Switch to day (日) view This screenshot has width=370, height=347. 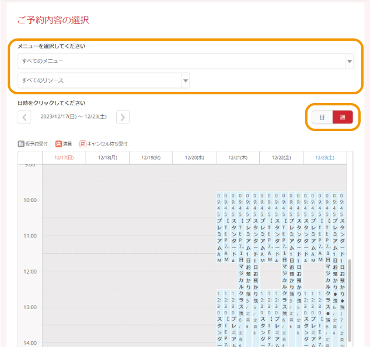(322, 117)
